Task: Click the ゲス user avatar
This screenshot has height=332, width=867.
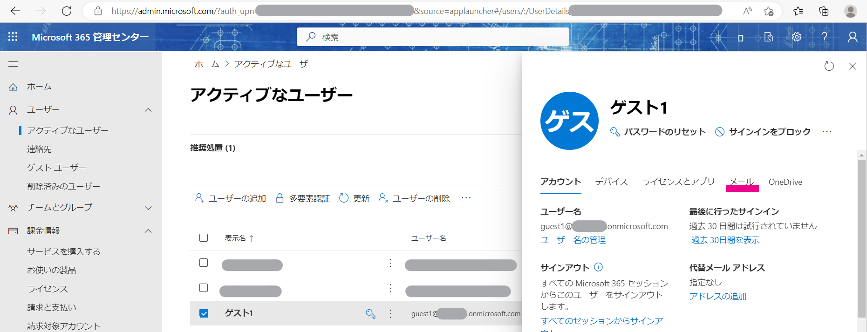Action: (569, 121)
